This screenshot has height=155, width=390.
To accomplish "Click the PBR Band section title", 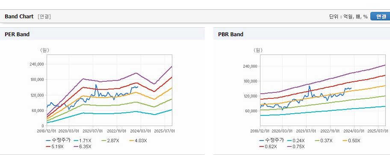I will coord(230,34).
